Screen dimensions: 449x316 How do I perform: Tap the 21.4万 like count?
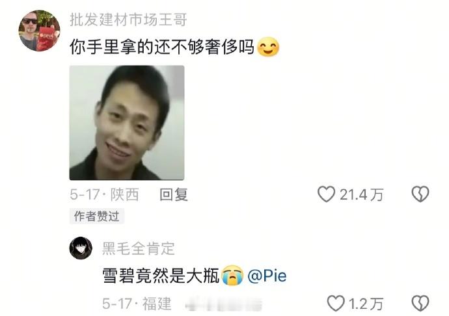click(361, 195)
